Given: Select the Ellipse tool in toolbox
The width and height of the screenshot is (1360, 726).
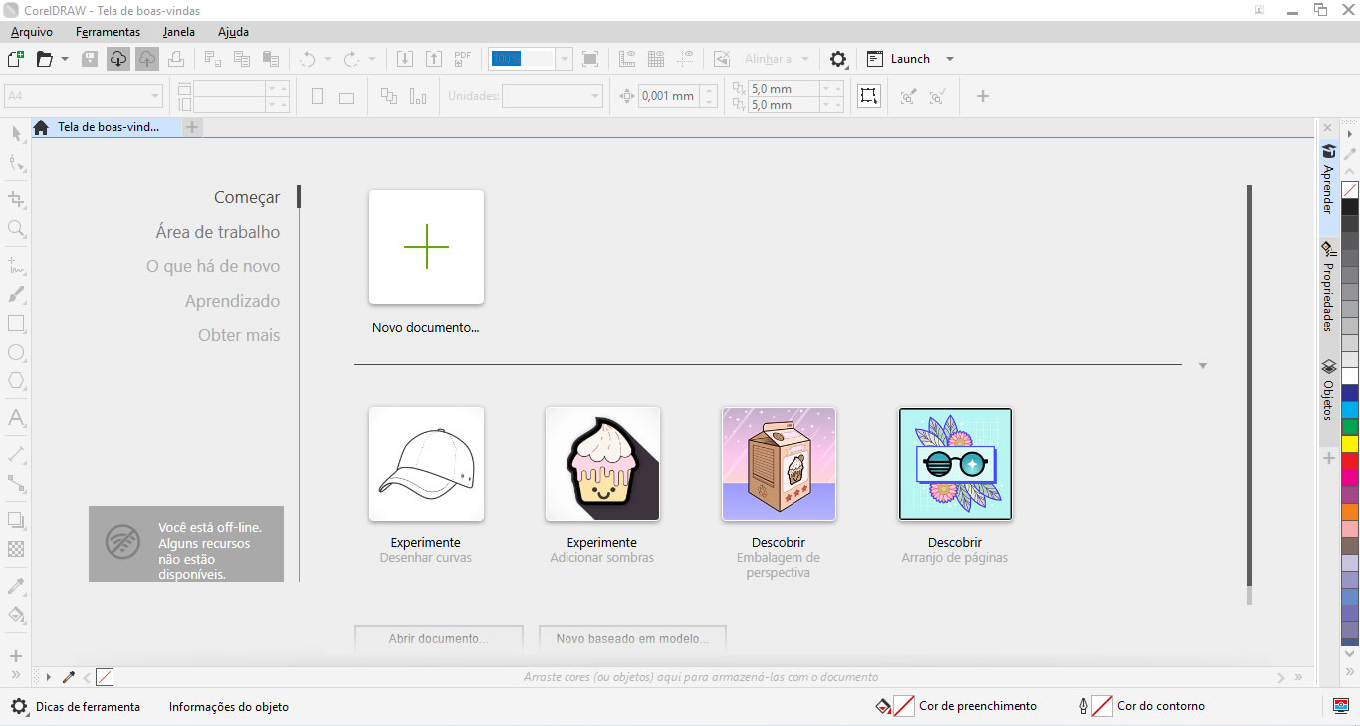Looking at the screenshot, I should [x=16, y=353].
